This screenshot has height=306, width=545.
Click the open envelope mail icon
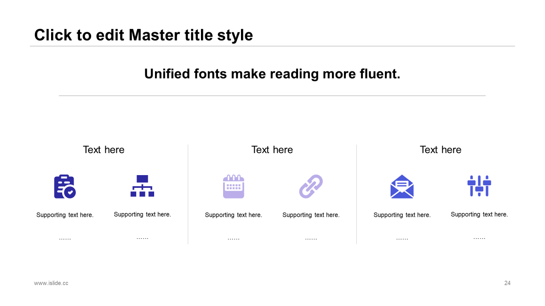click(402, 187)
